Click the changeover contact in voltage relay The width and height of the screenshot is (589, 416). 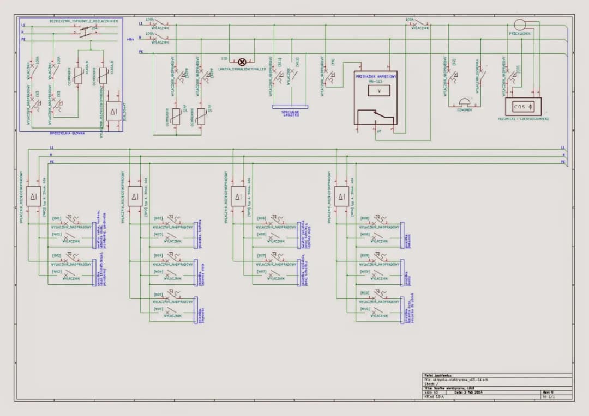[x=375, y=117]
